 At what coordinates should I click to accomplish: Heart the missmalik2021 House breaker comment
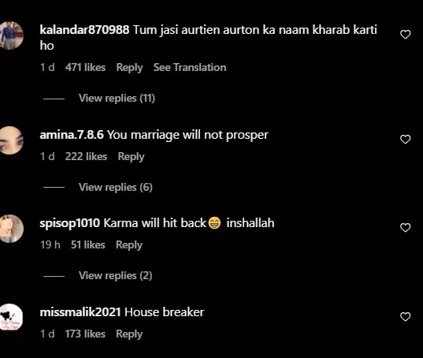pos(405,317)
